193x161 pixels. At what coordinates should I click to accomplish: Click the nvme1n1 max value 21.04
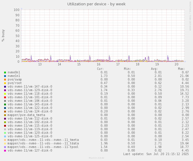coord(184,76)
